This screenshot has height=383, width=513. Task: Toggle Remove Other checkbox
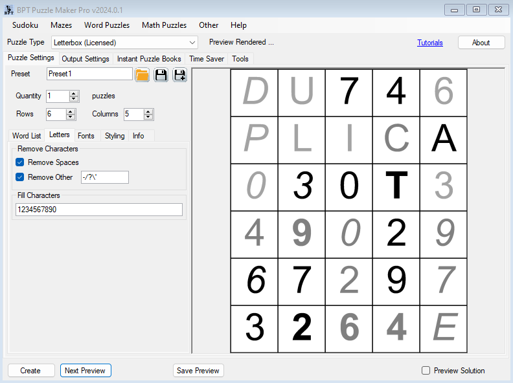pyautogui.click(x=19, y=177)
